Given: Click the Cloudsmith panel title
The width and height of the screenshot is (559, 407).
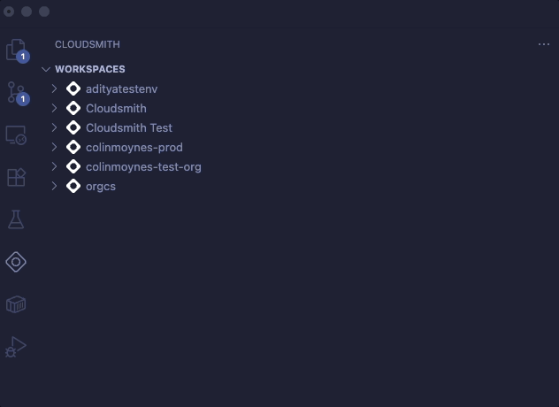Looking at the screenshot, I should coord(88,44).
